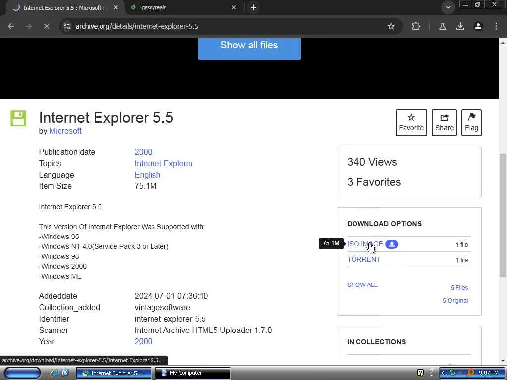Screen dimensions: 507x380
Task: Open the 5 Files link
Action: [459, 287]
